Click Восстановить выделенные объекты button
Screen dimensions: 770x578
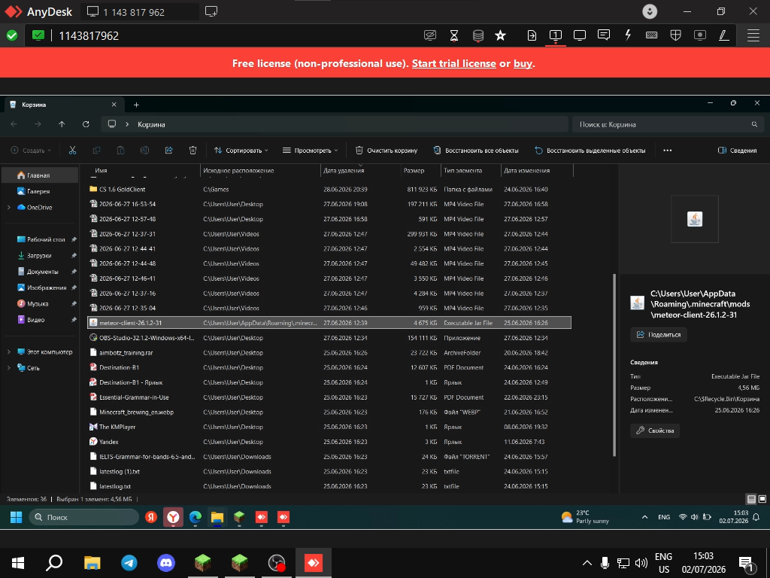tap(590, 151)
